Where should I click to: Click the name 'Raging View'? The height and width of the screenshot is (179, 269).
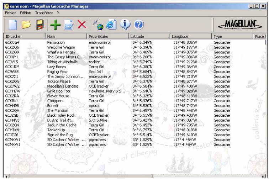point(57,72)
